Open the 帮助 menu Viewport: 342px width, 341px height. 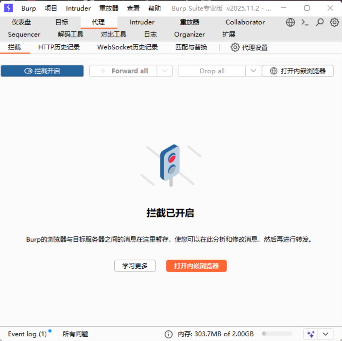coord(154,8)
